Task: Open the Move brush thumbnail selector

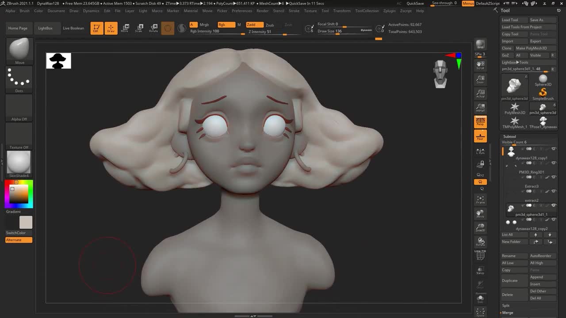Action: coord(19,51)
